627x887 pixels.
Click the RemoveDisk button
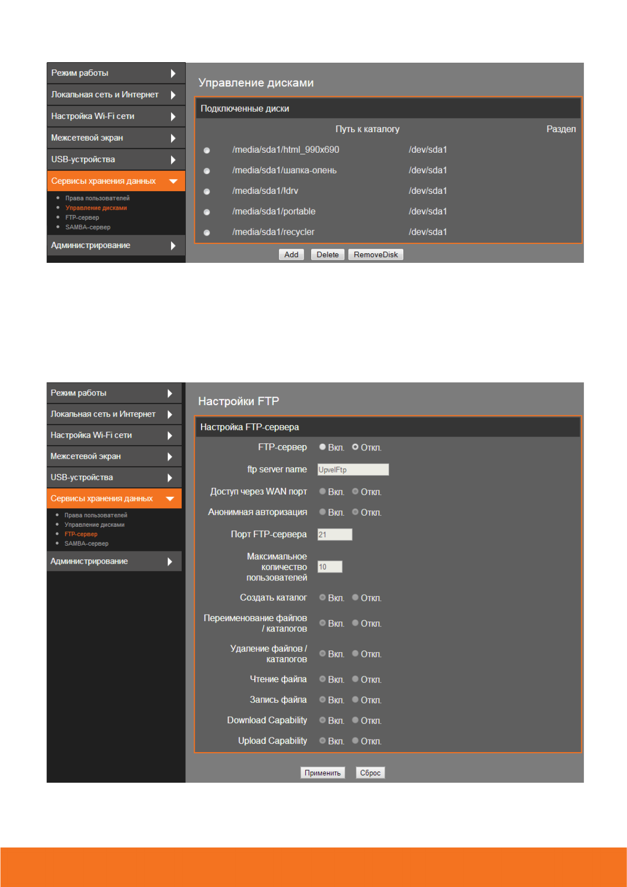pyautogui.click(x=375, y=255)
